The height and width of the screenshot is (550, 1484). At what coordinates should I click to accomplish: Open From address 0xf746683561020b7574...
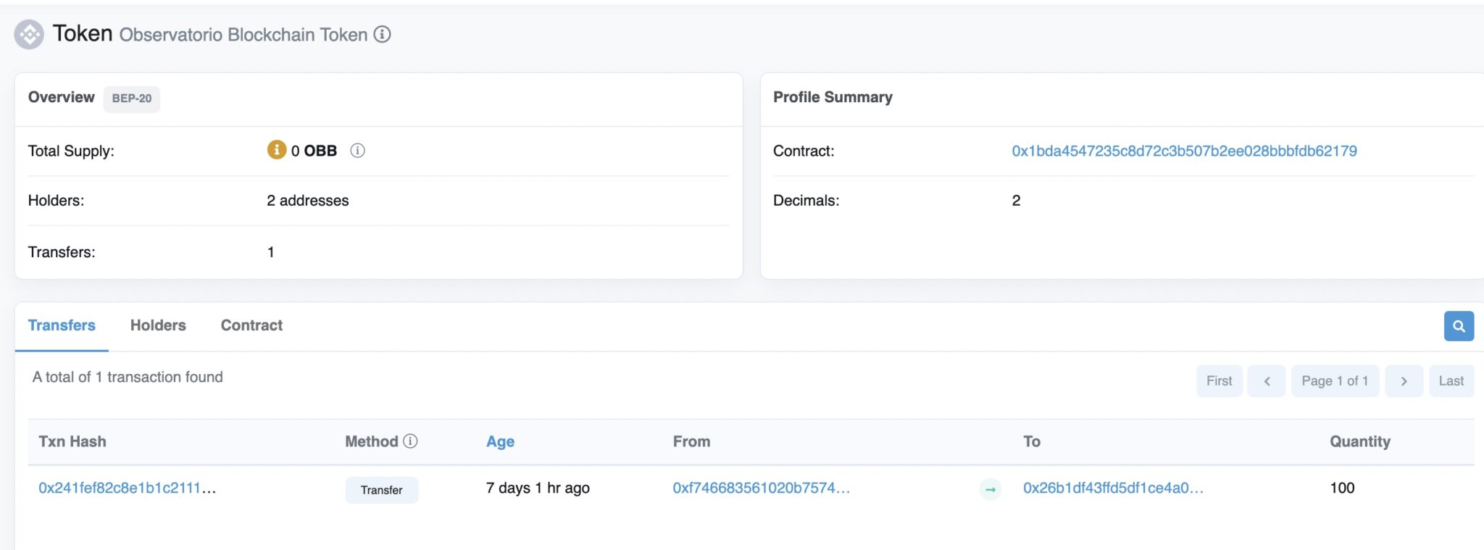pyautogui.click(x=761, y=488)
